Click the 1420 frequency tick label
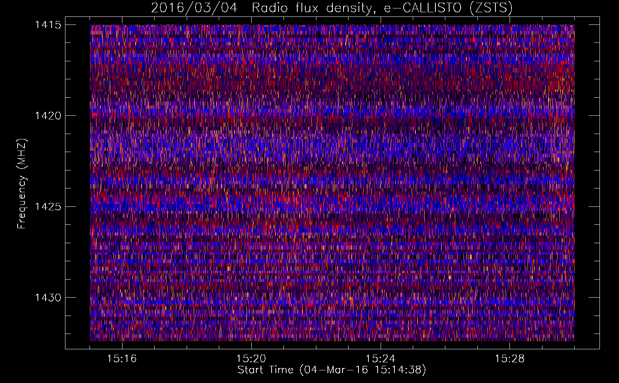The height and width of the screenshot is (383, 619). (48, 116)
